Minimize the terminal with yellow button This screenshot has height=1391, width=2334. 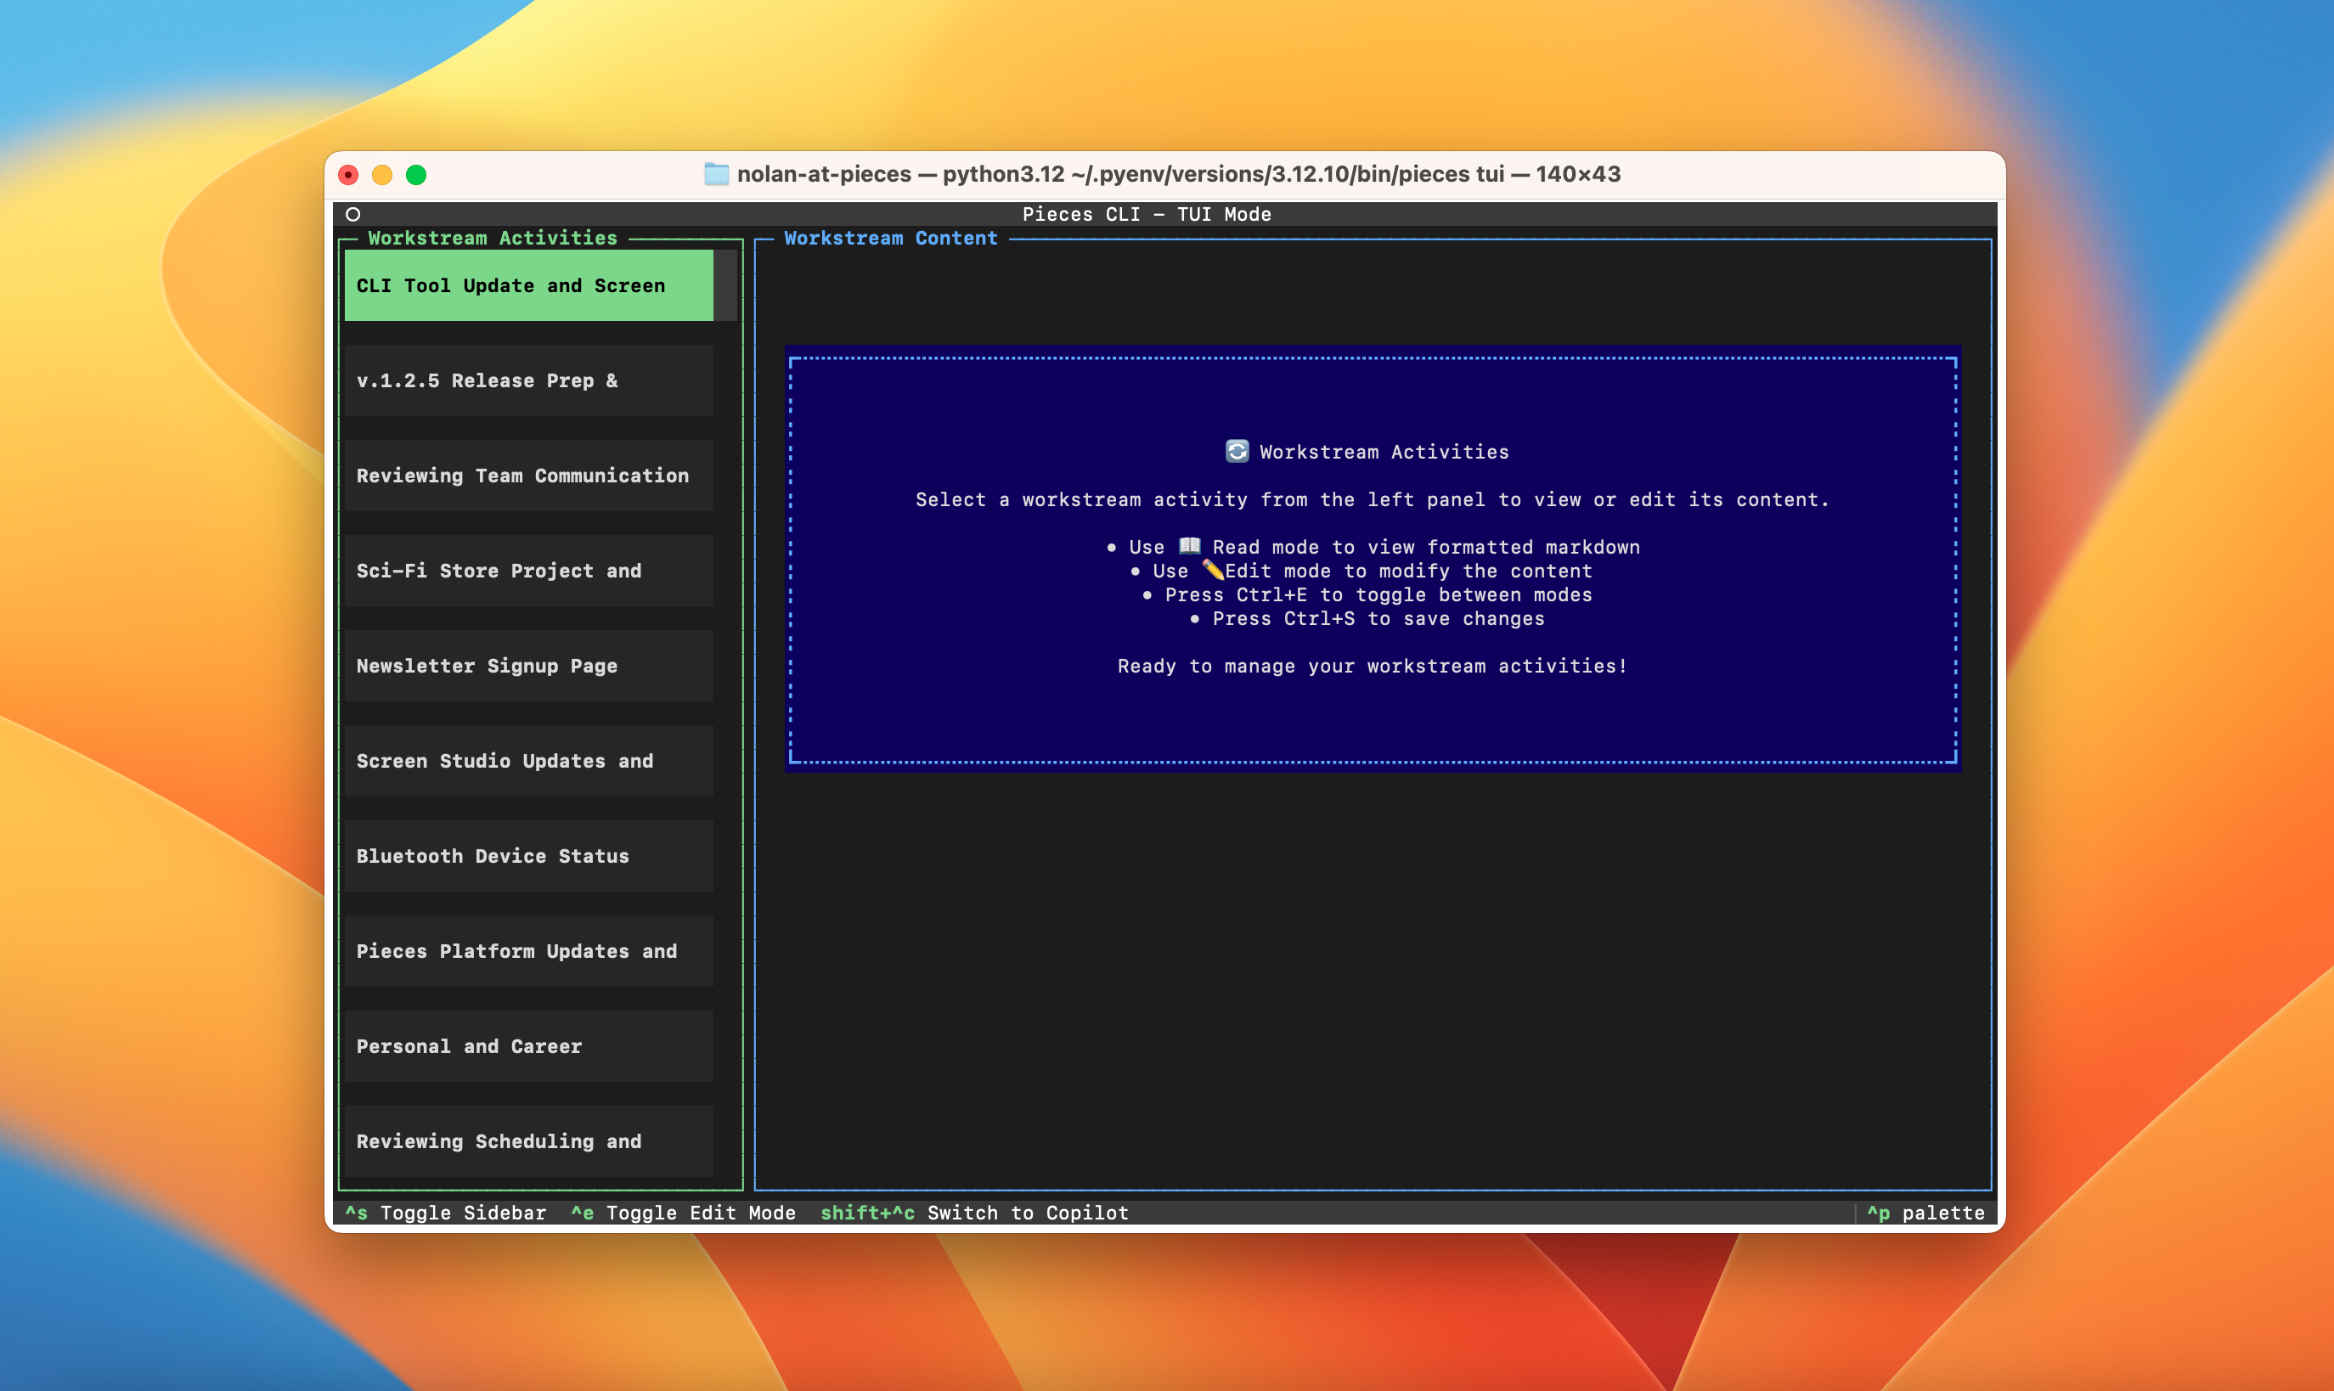(382, 174)
